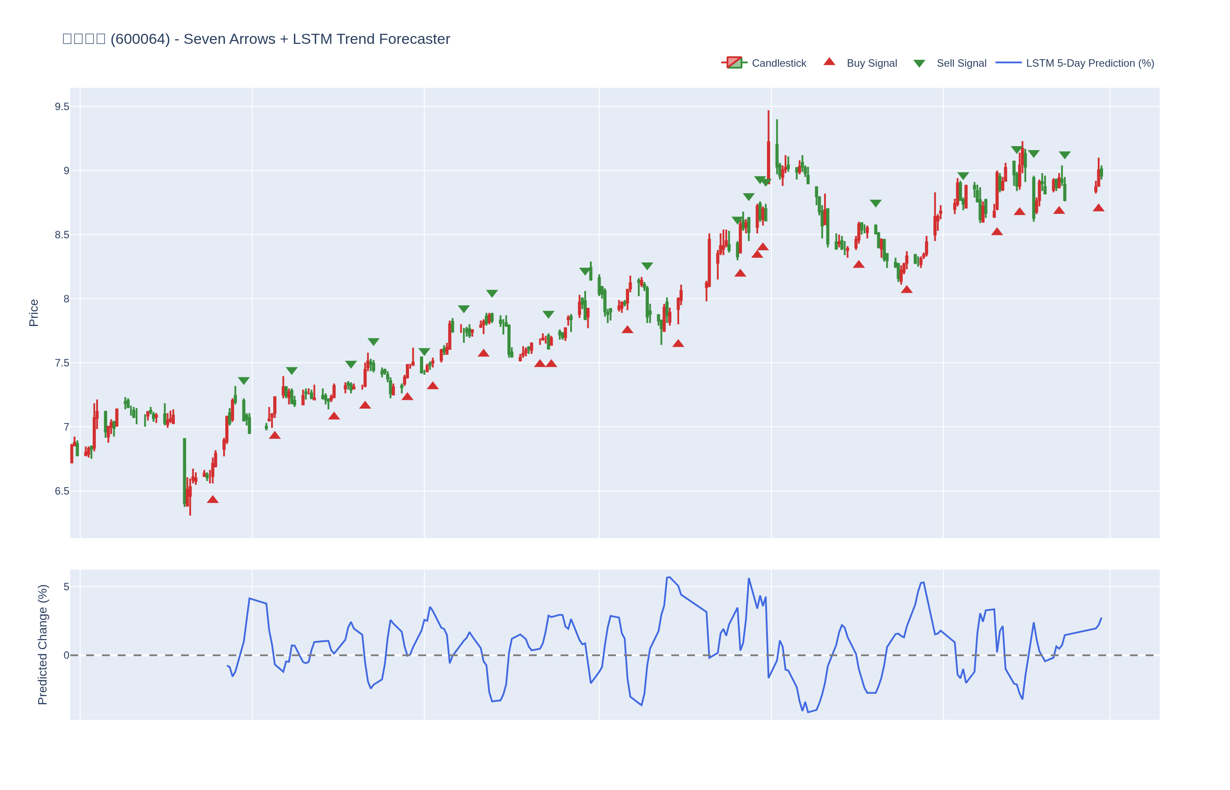The width and height of the screenshot is (1230, 790).
Task: Click the Predicted Change (%) axis title
Action: 42,644
